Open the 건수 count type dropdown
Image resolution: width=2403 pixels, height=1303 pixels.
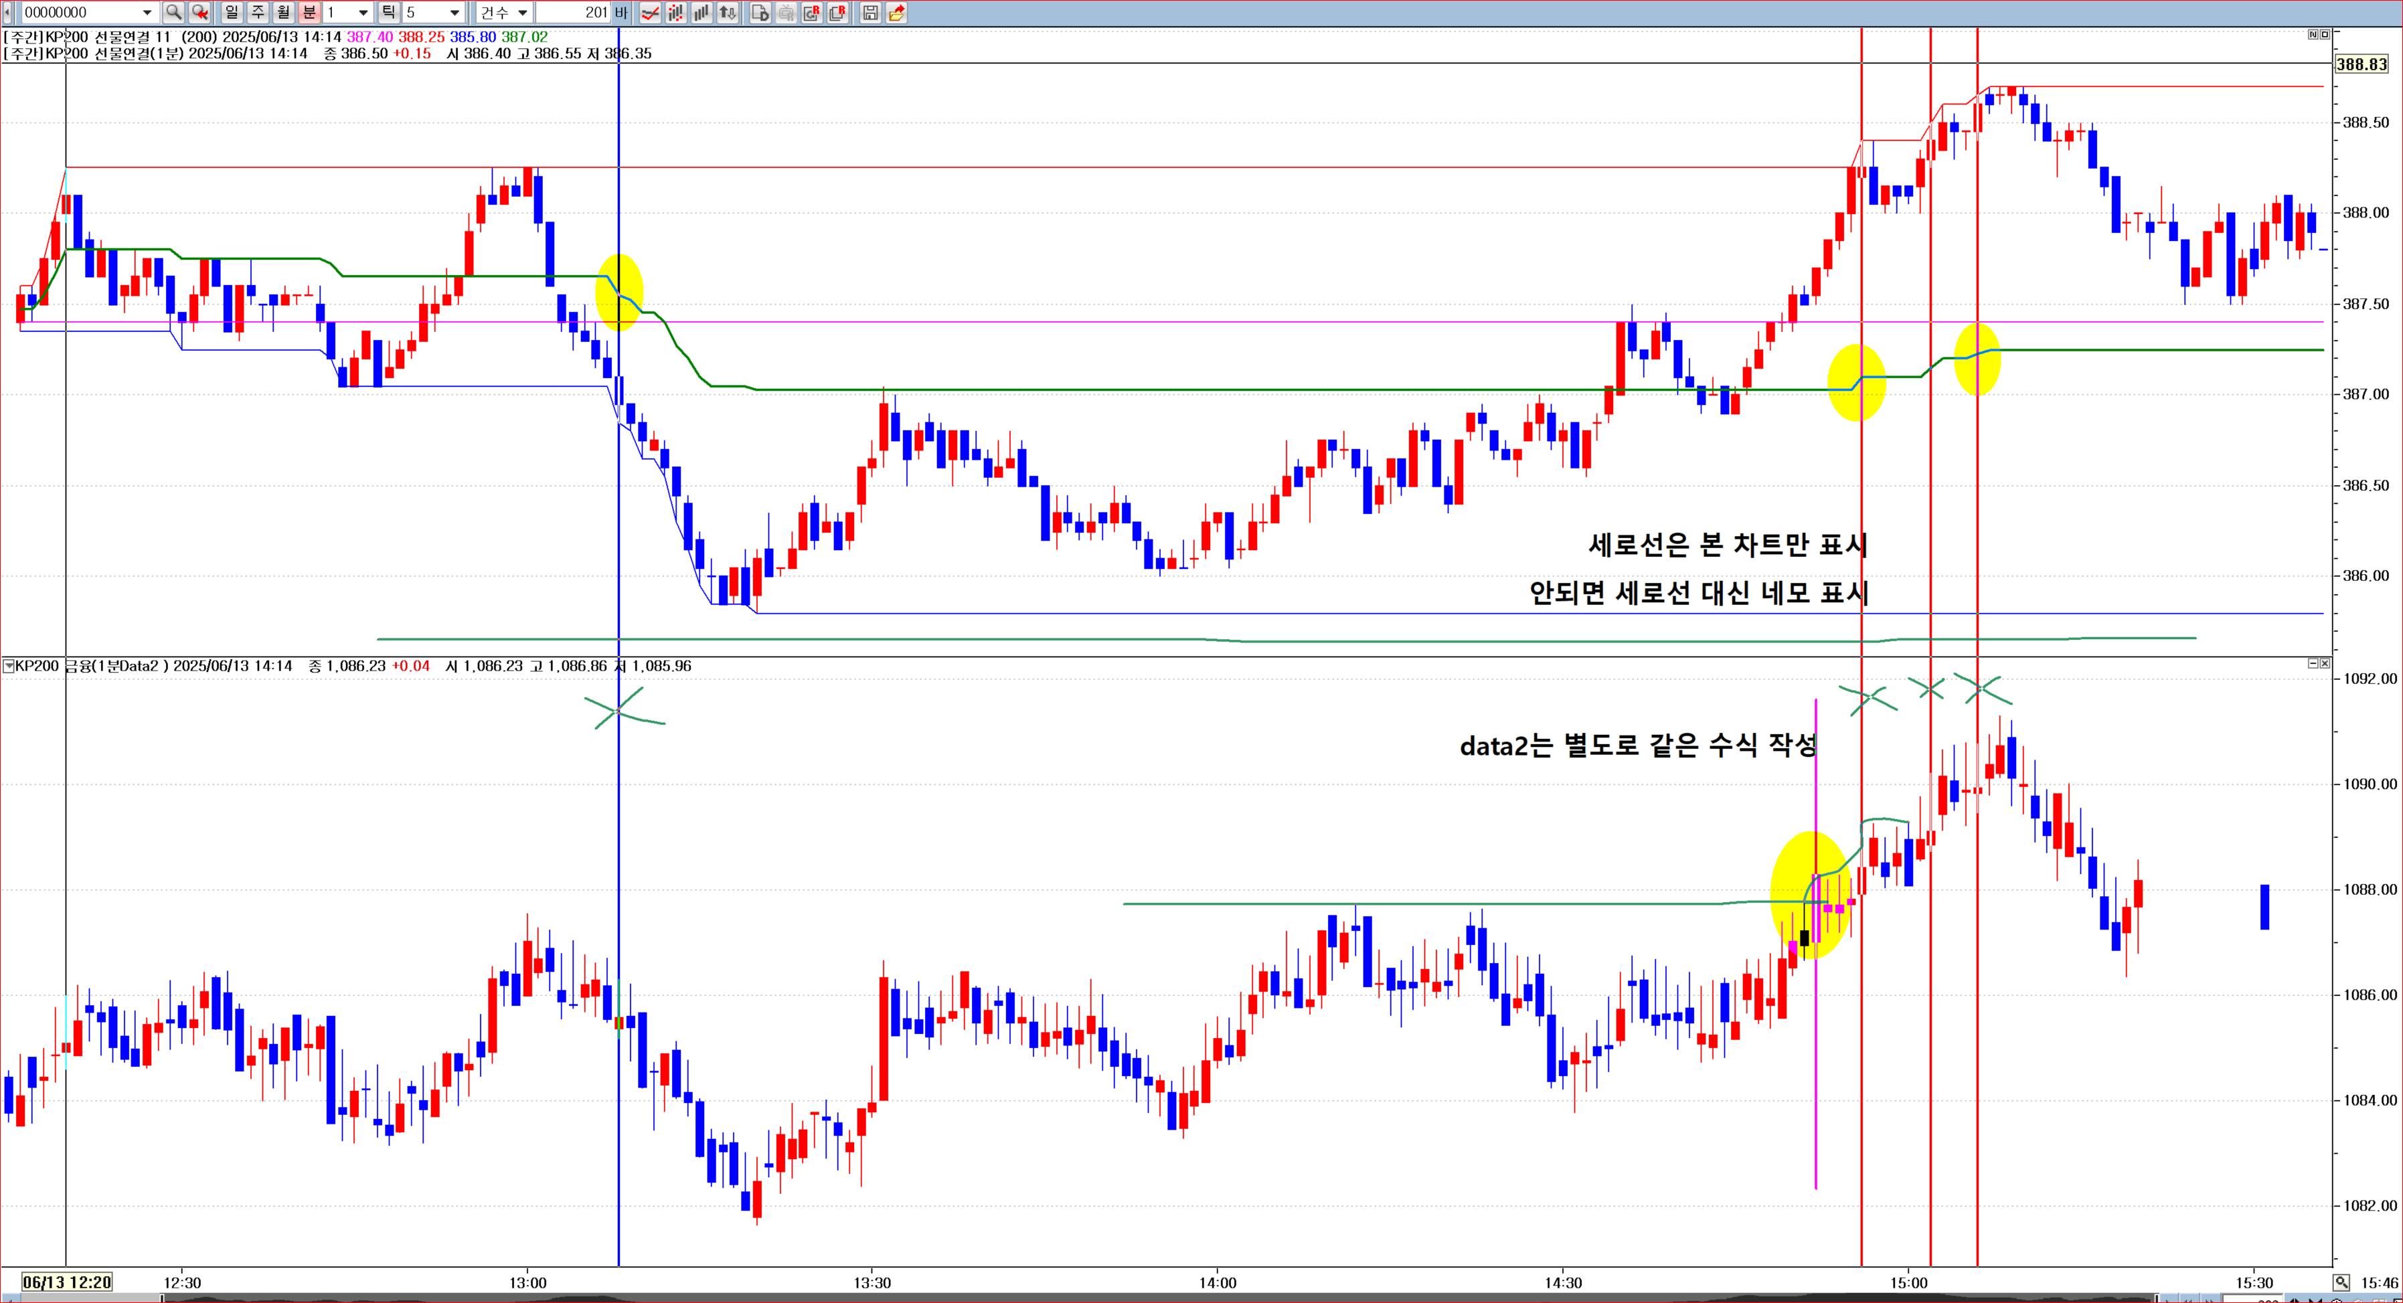(523, 12)
